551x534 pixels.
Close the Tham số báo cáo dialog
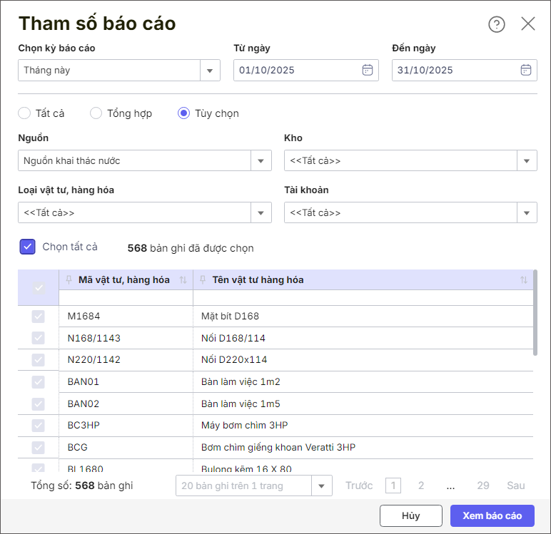[528, 24]
